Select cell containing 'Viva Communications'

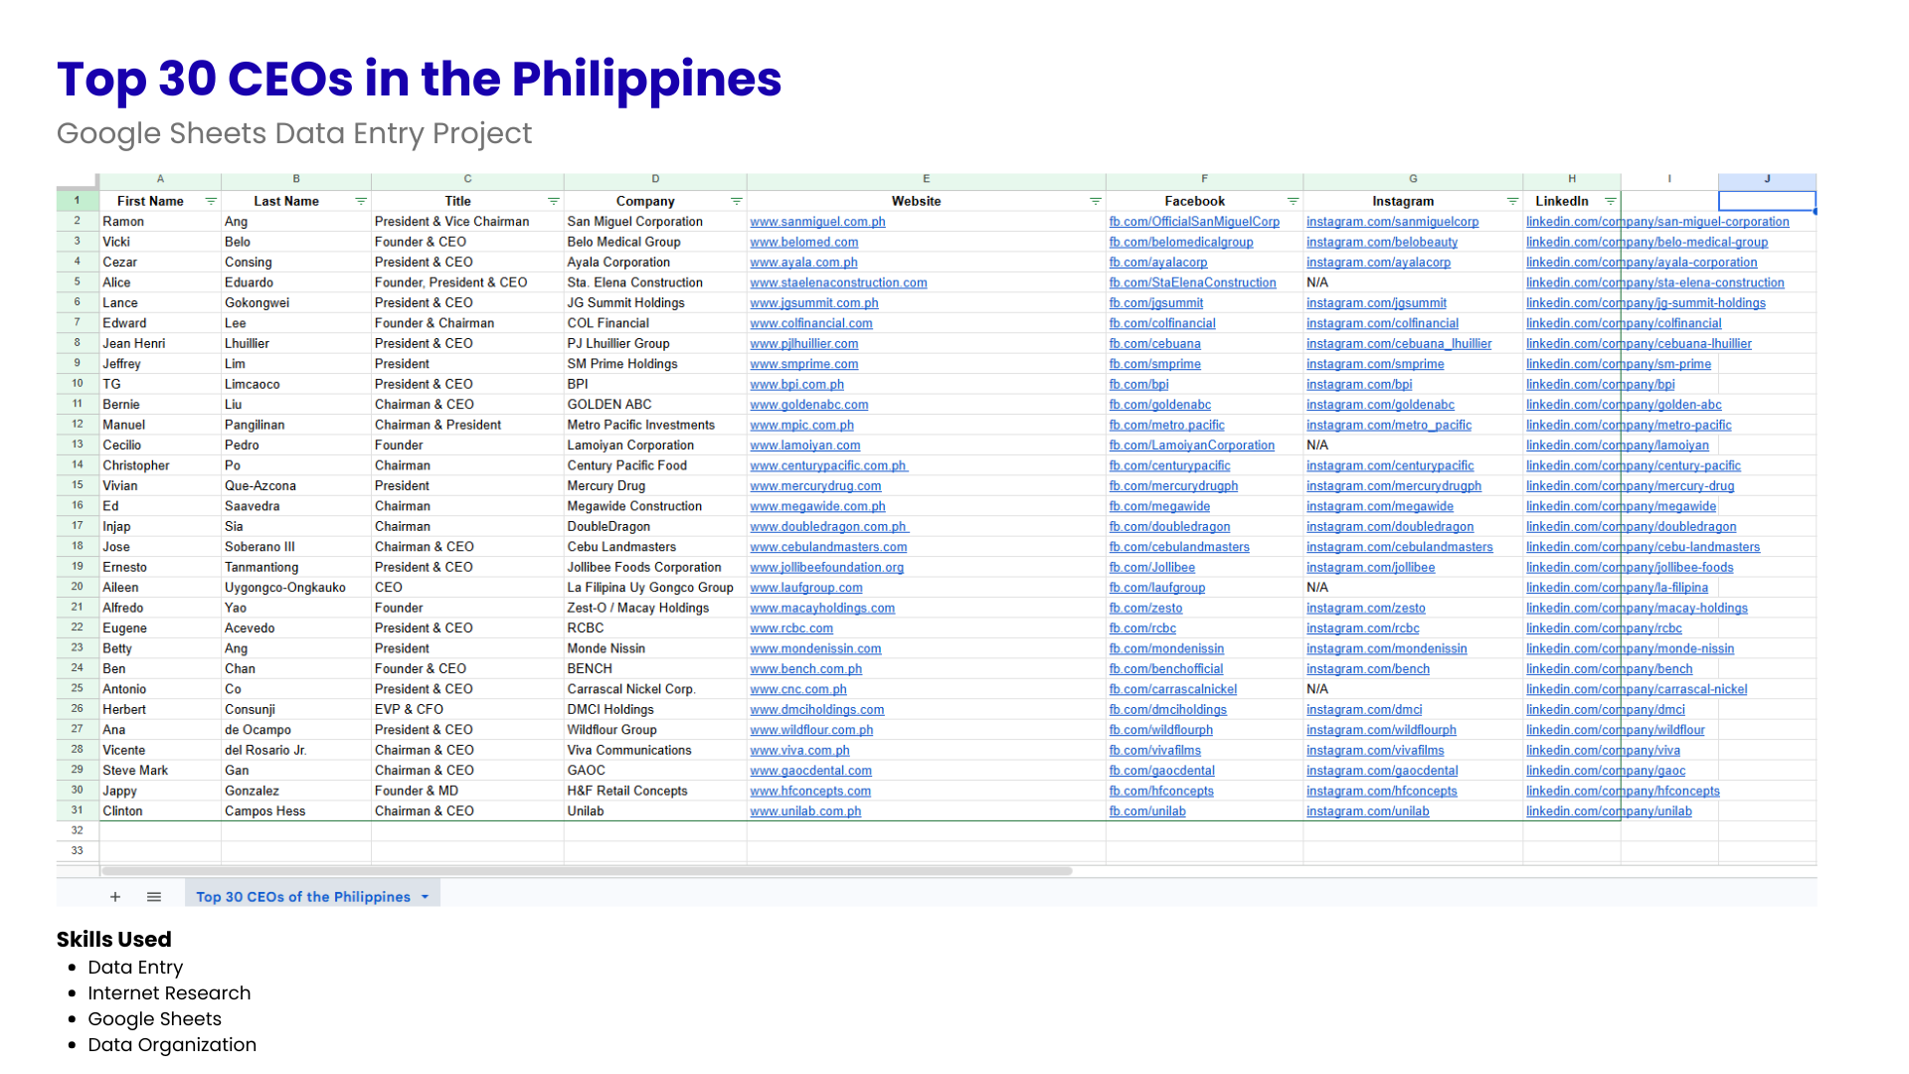[x=655, y=751]
